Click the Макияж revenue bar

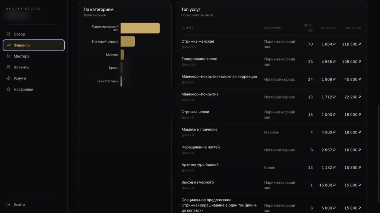(x=122, y=55)
